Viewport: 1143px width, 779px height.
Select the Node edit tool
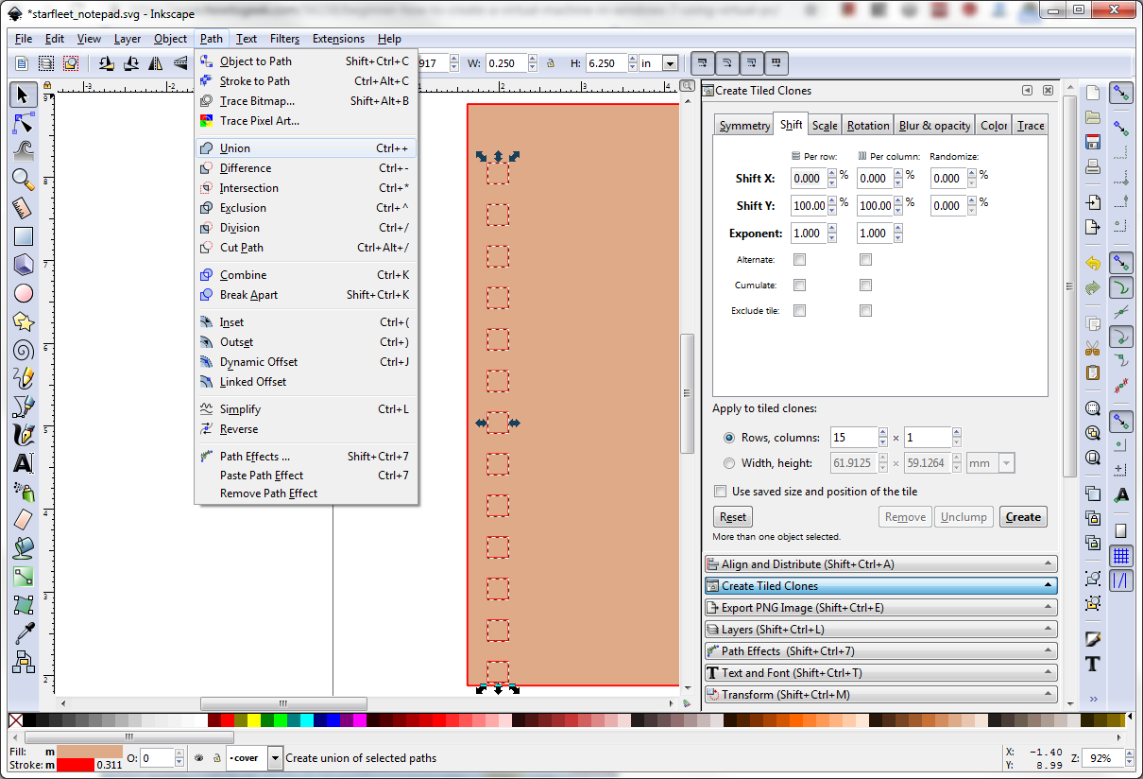tap(24, 123)
